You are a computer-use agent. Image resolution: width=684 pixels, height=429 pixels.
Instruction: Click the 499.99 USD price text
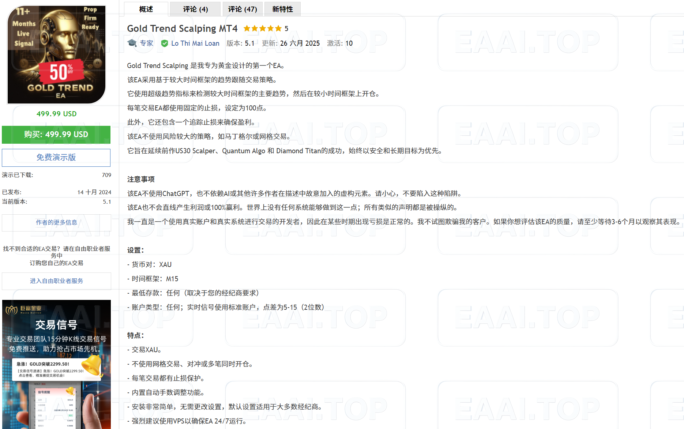56,114
